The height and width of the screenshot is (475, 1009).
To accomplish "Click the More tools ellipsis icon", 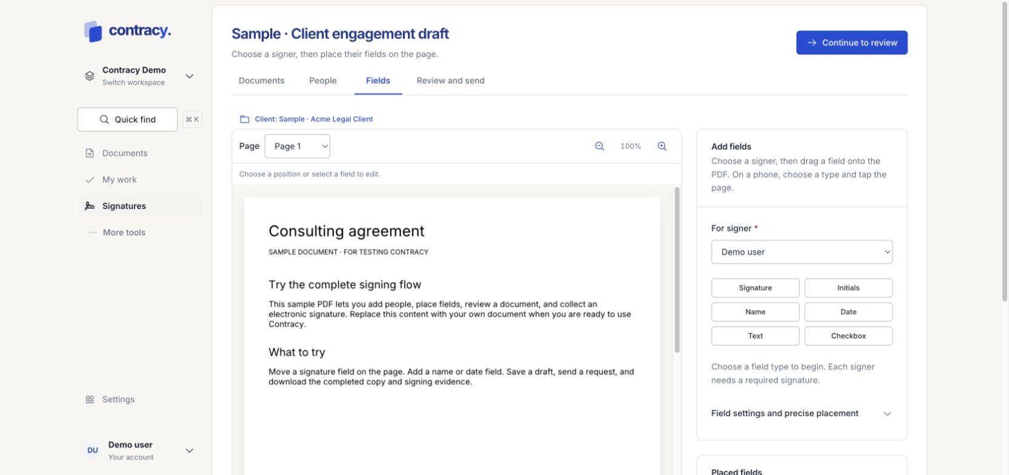I will click(93, 233).
